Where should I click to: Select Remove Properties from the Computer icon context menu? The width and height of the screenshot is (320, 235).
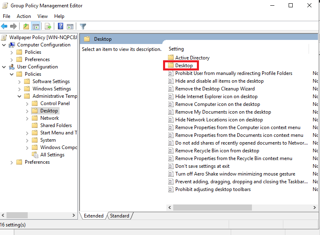coord(238,127)
